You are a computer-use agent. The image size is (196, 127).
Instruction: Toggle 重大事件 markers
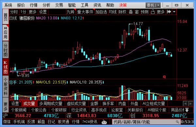tap(85, 12)
